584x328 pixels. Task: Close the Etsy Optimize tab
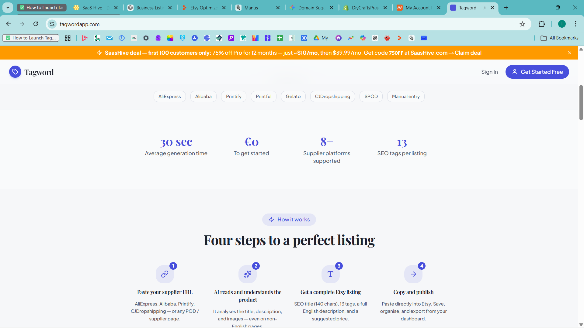pos(224,8)
